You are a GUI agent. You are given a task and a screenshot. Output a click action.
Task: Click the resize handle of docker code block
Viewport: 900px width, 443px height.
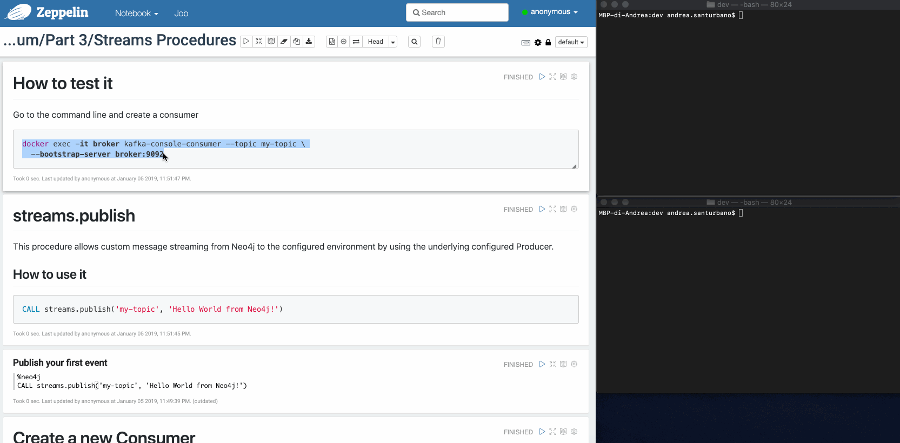pos(574,166)
